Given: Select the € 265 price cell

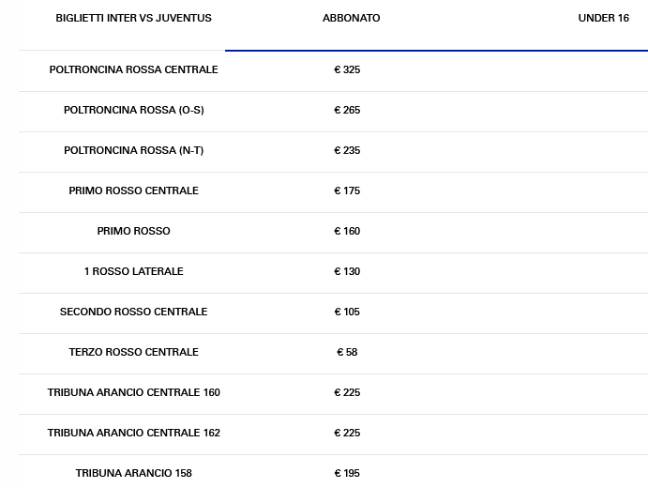Looking at the screenshot, I should click(x=347, y=110).
